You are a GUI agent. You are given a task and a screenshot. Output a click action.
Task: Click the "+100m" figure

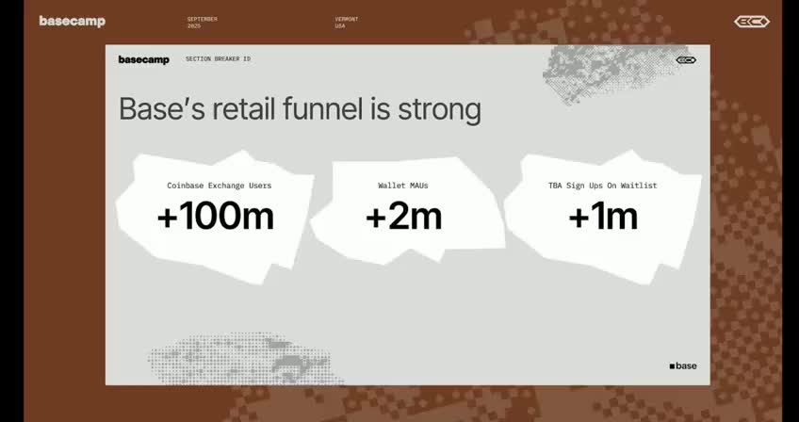pos(216,216)
